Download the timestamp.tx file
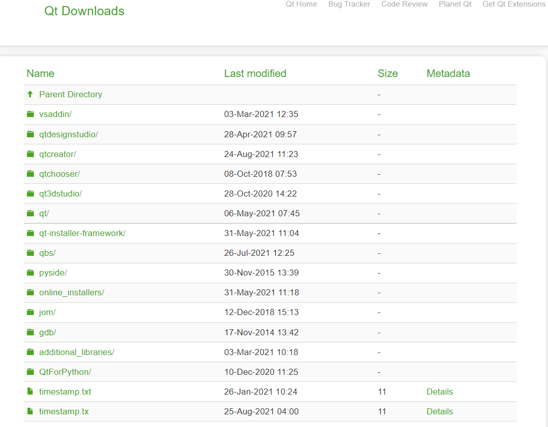This screenshot has height=427, width=548. (64, 412)
